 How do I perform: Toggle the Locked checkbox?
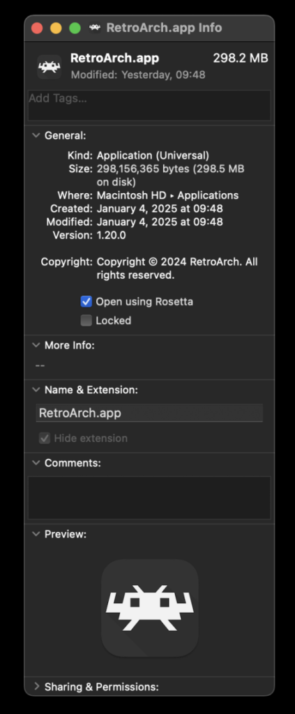(86, 321)
